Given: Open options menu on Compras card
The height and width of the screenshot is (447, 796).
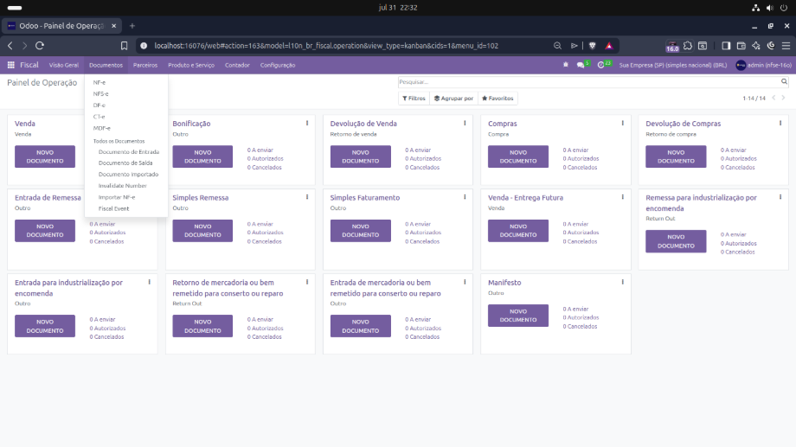Looking at the screenshot, I should click(x=622, y=124).
